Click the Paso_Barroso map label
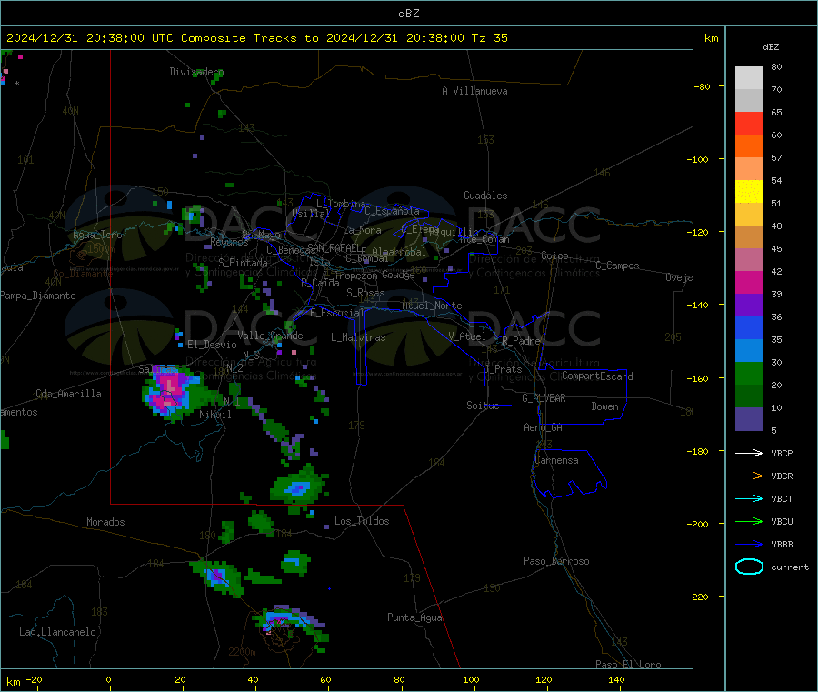Screen dimensions: 818x692 coord(556,561)
